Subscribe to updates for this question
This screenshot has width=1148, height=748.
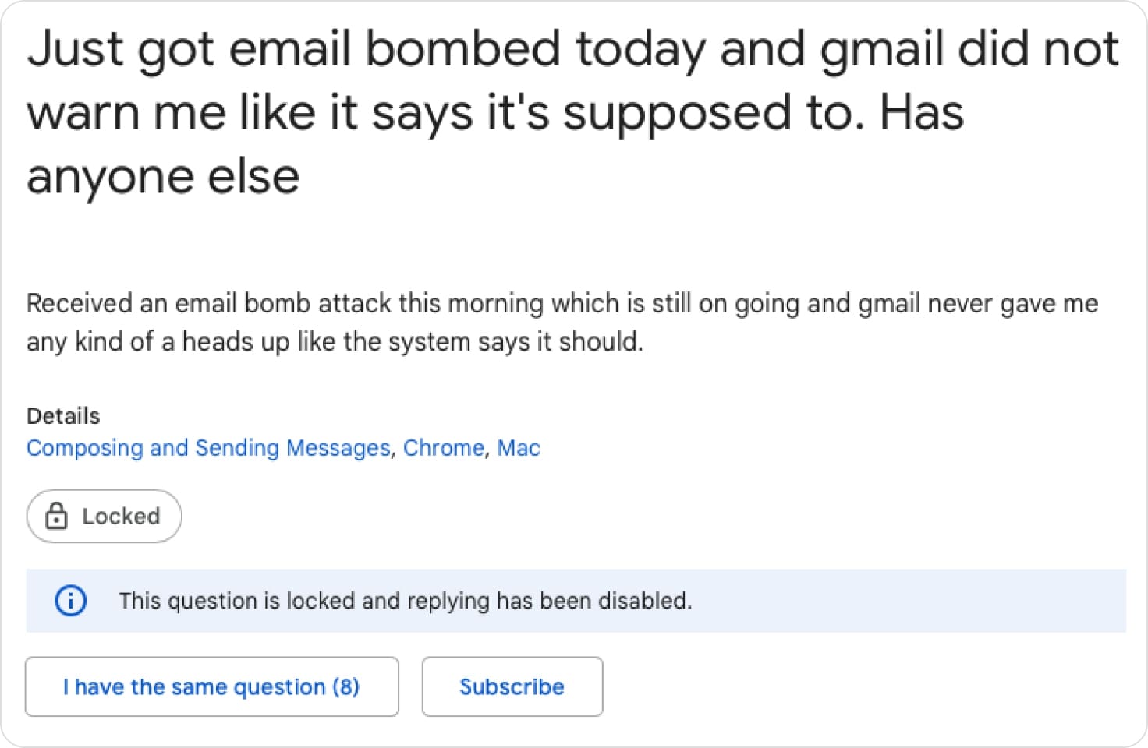[x=512, y=686]
